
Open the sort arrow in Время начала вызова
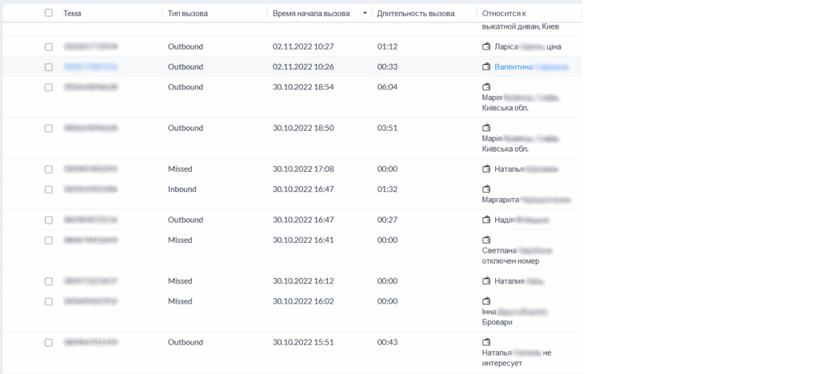pos(366,14)
